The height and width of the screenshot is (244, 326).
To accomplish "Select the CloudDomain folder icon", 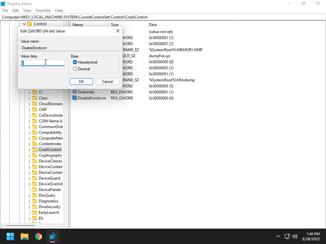I will [x=35, y=104].
